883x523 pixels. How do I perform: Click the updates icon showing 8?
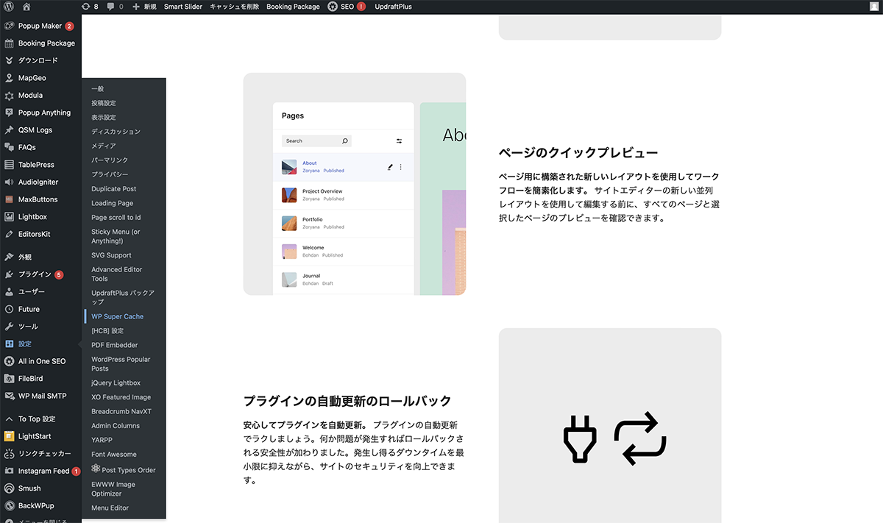point(90,7)
